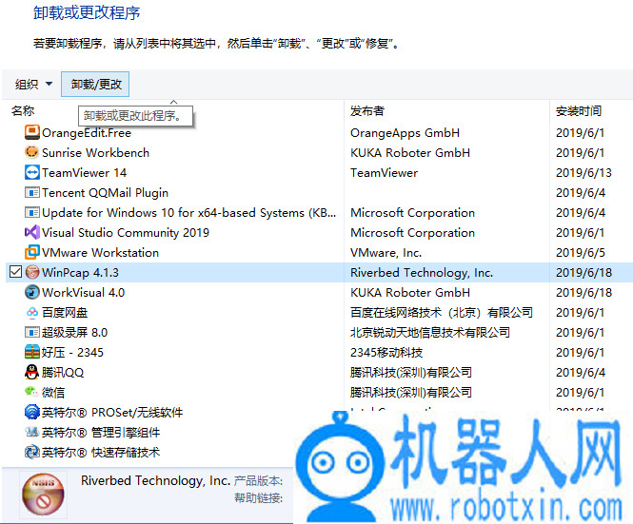The height and width of the screenshot is (524, 633).
Task: Select the WorkVisual 4.0 entry
Action: tap(83, 293)
